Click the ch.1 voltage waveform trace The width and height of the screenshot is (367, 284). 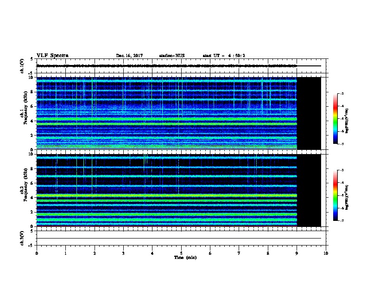point(178,66)
